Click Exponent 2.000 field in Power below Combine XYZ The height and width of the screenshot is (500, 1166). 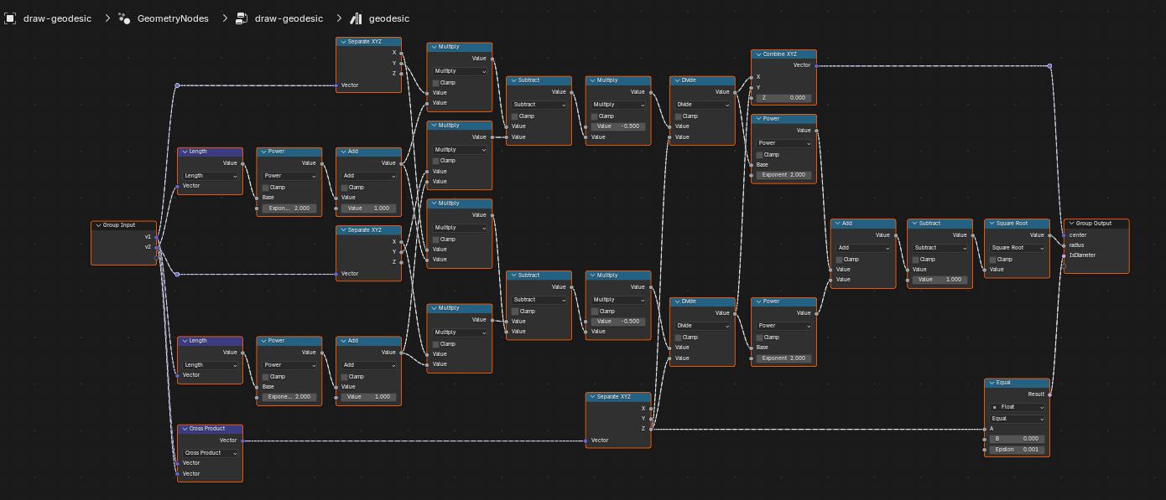783,175
